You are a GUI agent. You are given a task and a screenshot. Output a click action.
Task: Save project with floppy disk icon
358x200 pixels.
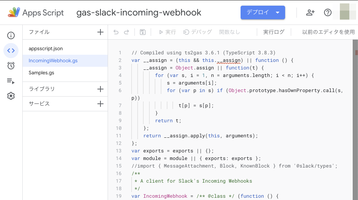pos(143,32)
